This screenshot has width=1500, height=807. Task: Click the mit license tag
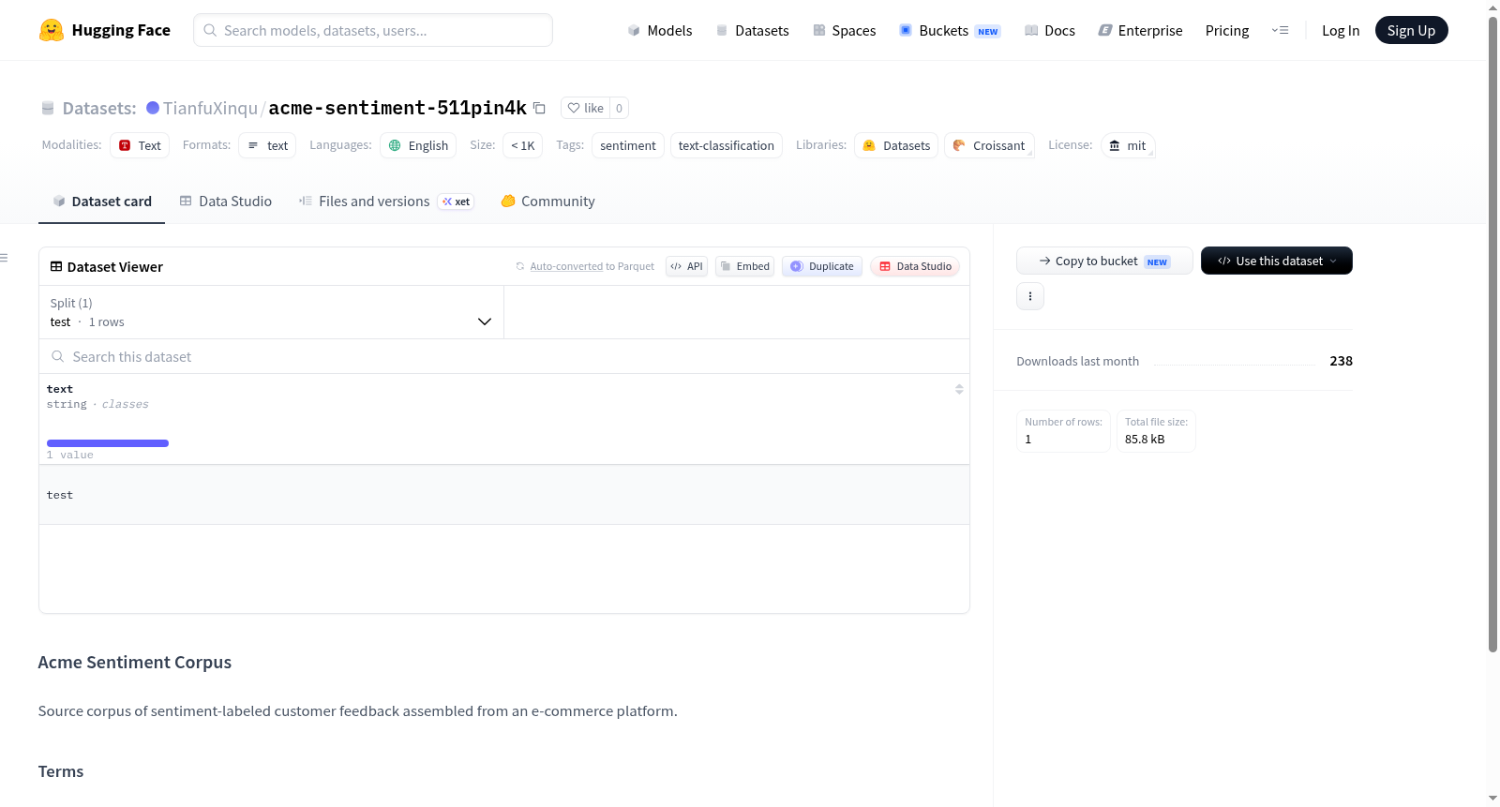(x=1128, y=145)
